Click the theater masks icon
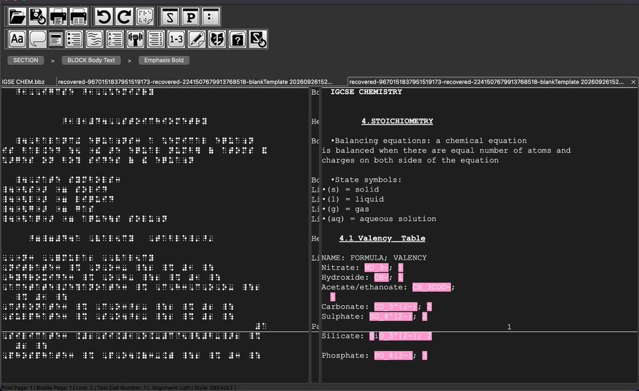Viewport: 639px width, 391px height. tap(217, 39)
